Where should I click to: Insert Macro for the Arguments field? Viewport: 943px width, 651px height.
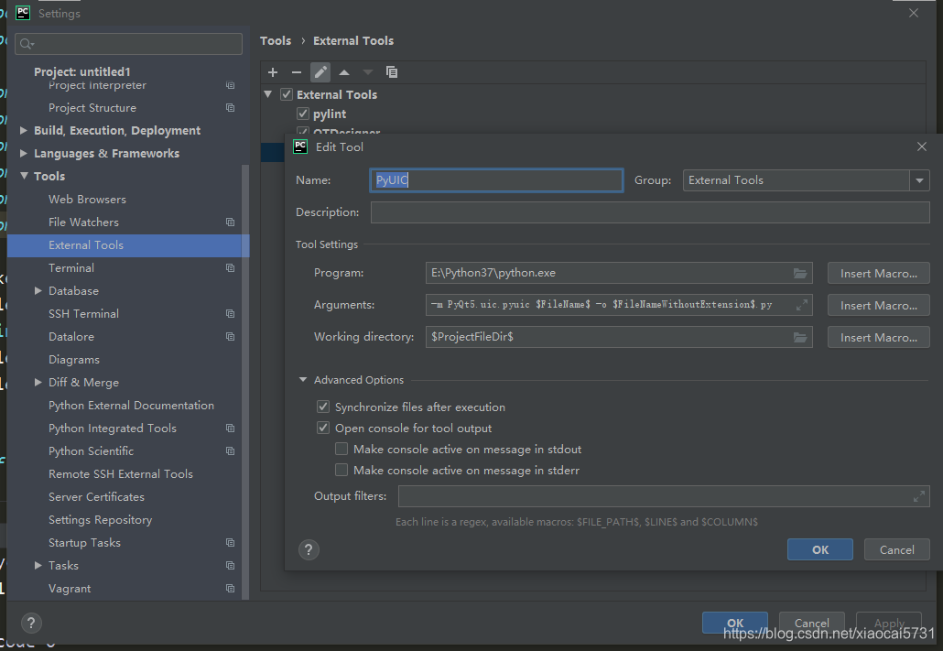click(878, 305)
